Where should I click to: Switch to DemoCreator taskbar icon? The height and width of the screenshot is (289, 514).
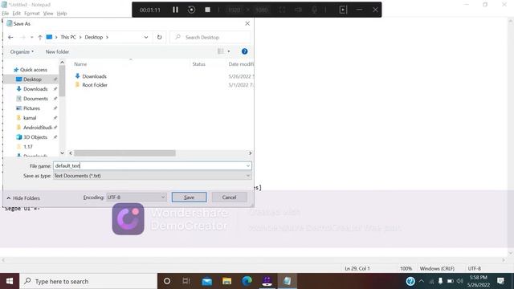coord(267,281)
